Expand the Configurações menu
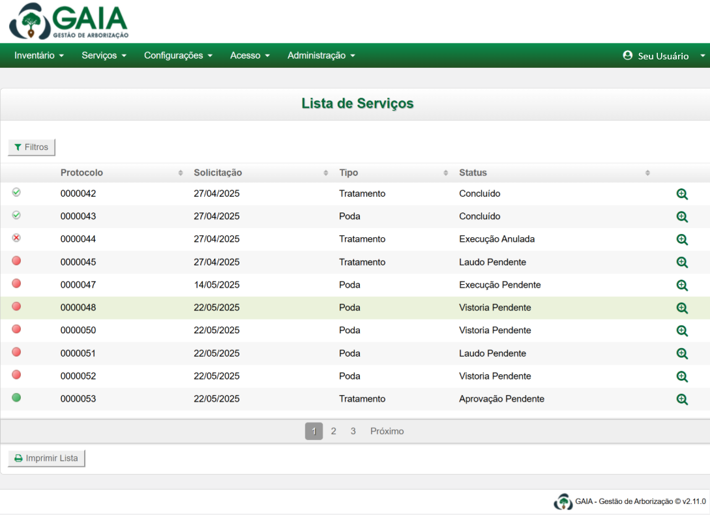Screen dimensions: 710x515 coord(178,55)
